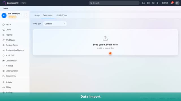
Task: Open Multi-Currency in the sidebar
Action: tap(15, 71)
